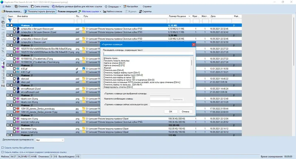
Task: Click folder icon of 4-00.gif row
Action: click(x=84, y=69)
